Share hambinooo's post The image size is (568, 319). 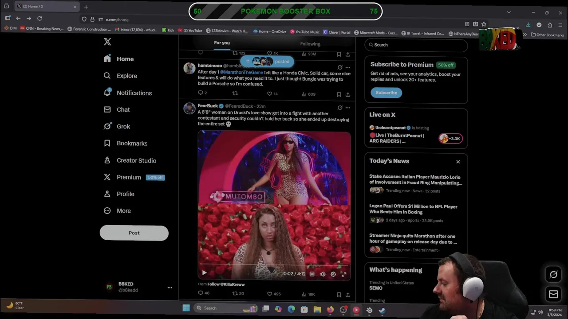pyautogui.click(x=348, y=94)
